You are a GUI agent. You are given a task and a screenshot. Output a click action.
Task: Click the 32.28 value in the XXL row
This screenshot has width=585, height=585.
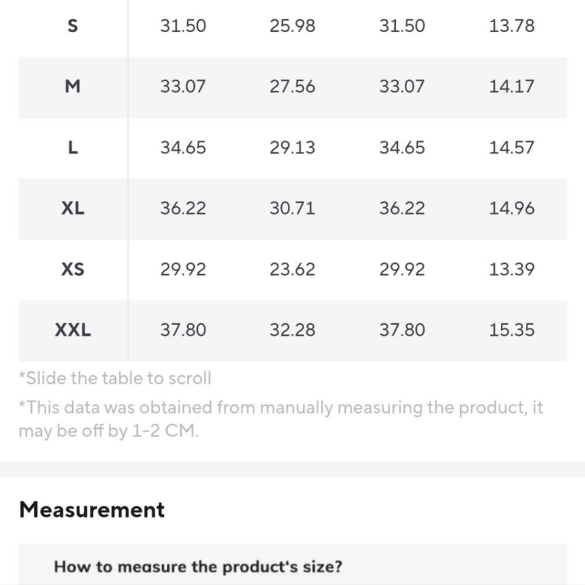tap(292, 330)
